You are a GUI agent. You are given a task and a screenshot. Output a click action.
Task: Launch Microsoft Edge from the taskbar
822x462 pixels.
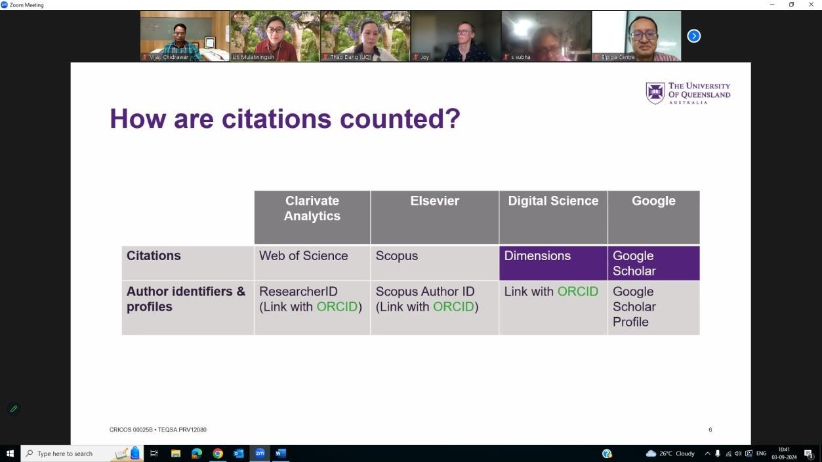point(197,453)
